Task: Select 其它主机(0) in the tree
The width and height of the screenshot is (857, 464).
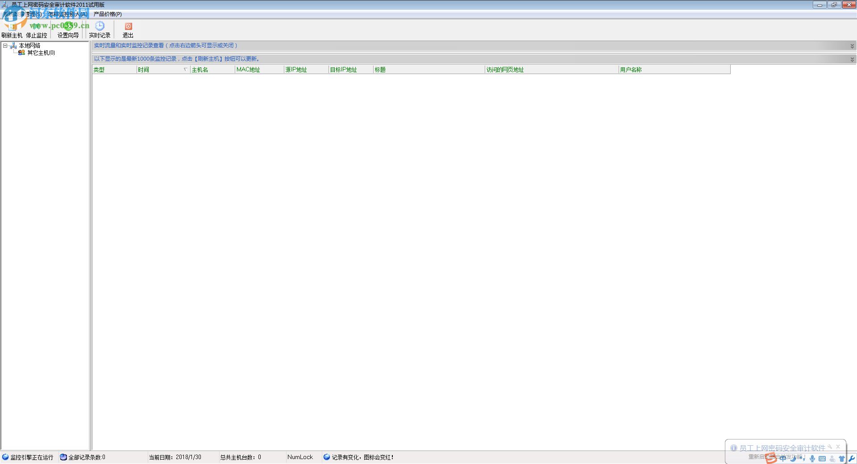Action: [x=41, y=53]
